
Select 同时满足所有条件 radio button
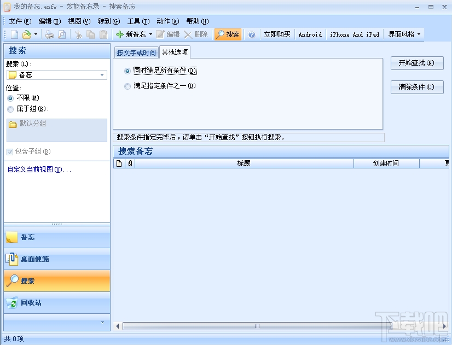click(x=128, y=71)
